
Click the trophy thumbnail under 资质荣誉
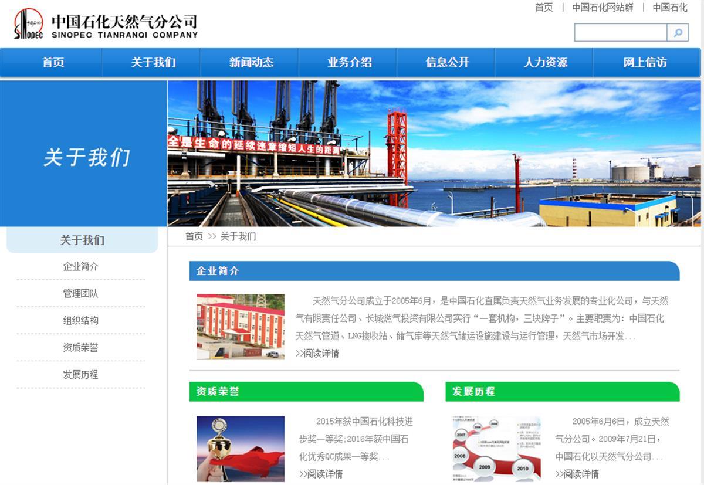[241, 449]
